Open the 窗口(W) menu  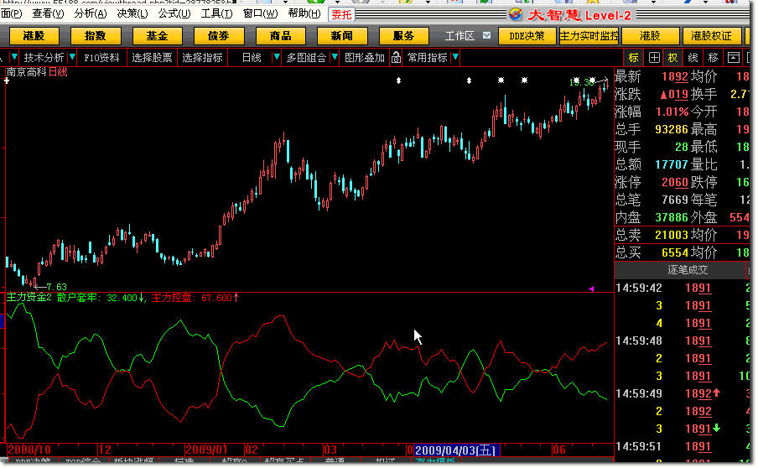pos(261,13)
